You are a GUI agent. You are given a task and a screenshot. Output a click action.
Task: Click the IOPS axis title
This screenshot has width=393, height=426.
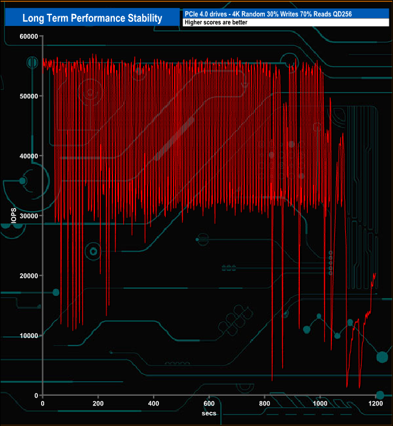[x=14, y=215]
